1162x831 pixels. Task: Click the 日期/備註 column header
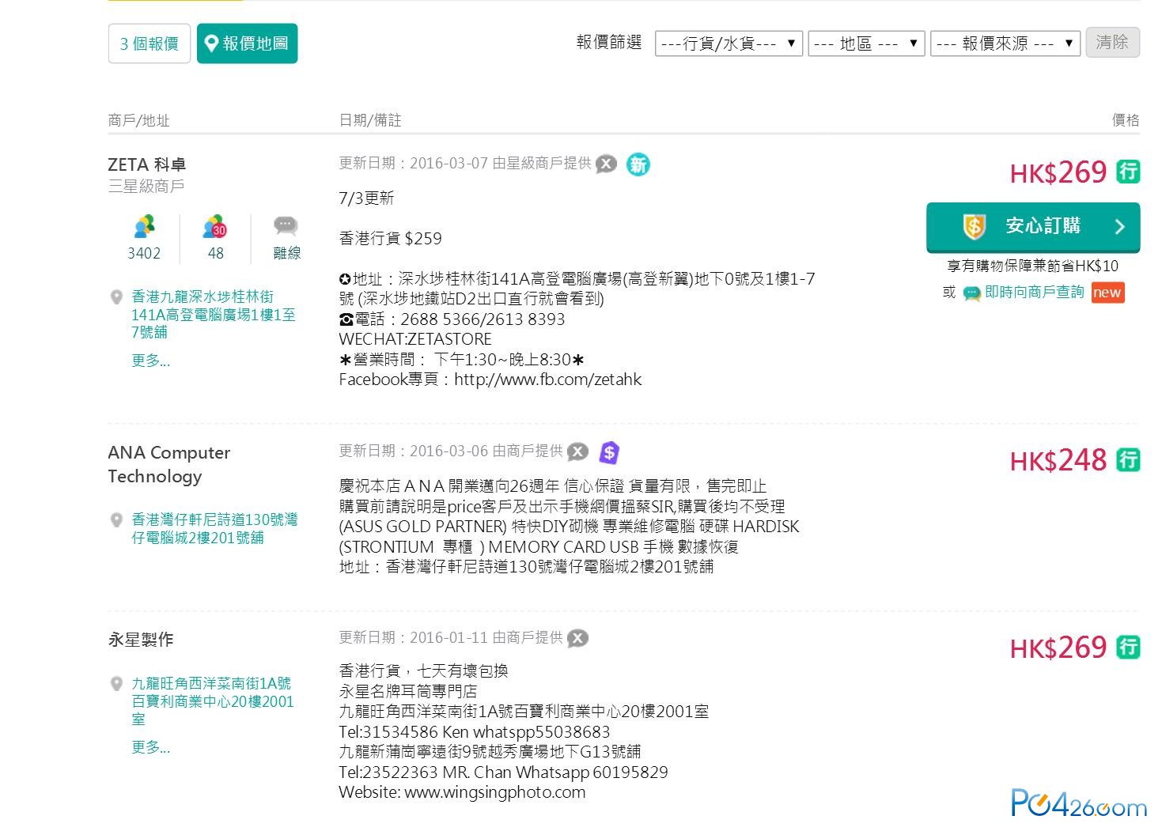pyautogui.click(x=370, y=120)
